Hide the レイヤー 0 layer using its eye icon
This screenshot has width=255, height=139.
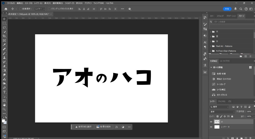(211, 127)
